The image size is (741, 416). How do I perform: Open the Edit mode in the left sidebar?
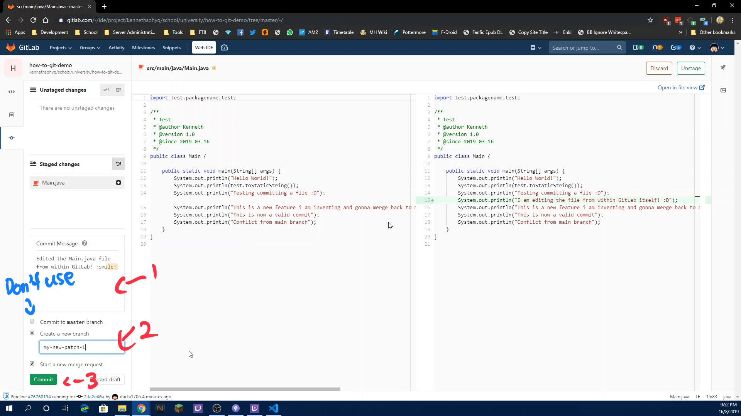pos(12,92)
